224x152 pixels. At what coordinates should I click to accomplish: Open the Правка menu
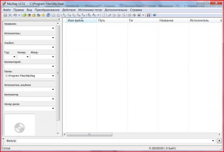(x=19, y=10)
